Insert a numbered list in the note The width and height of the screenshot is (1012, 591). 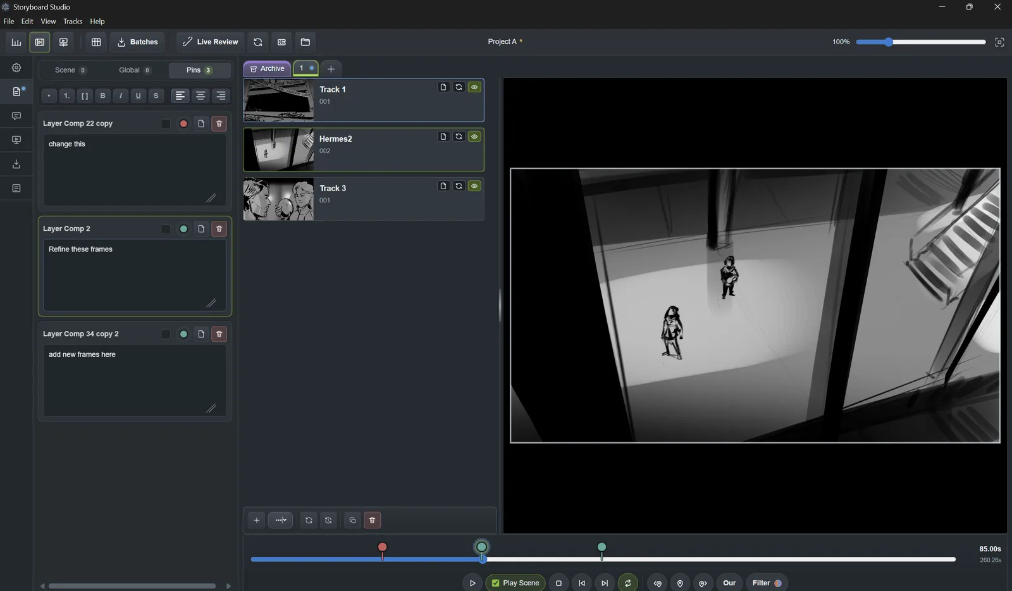coord(66,96)
